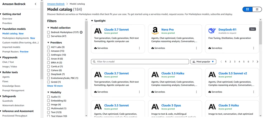Image resolution: width=263 pixels, height=118 pixels.
Task: Click the filters panel vertical scrollbar
Action: pos(86,55)
